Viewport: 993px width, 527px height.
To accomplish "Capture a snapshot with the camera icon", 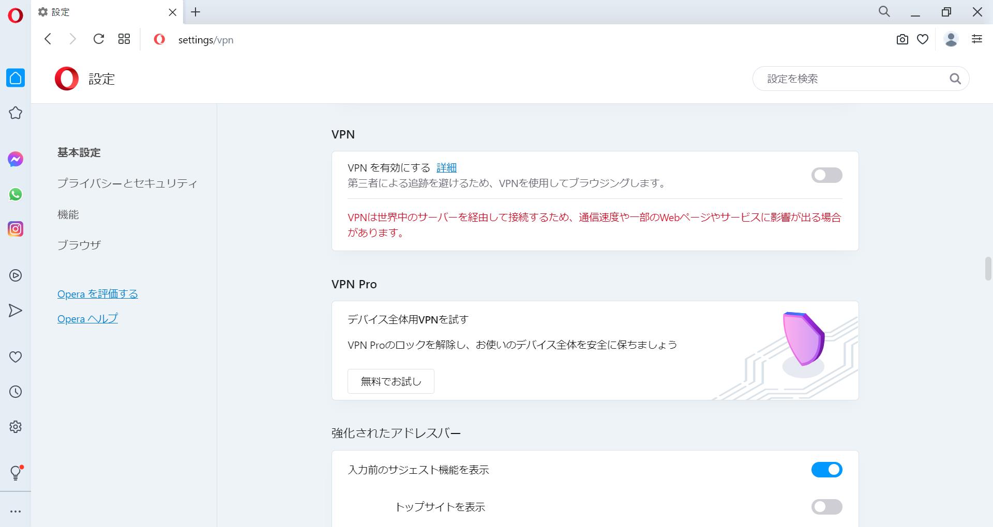I will click(x=901, y=39).
